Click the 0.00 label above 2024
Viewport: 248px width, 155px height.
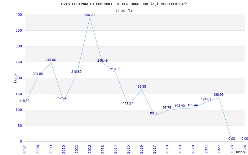click(245, 139)
